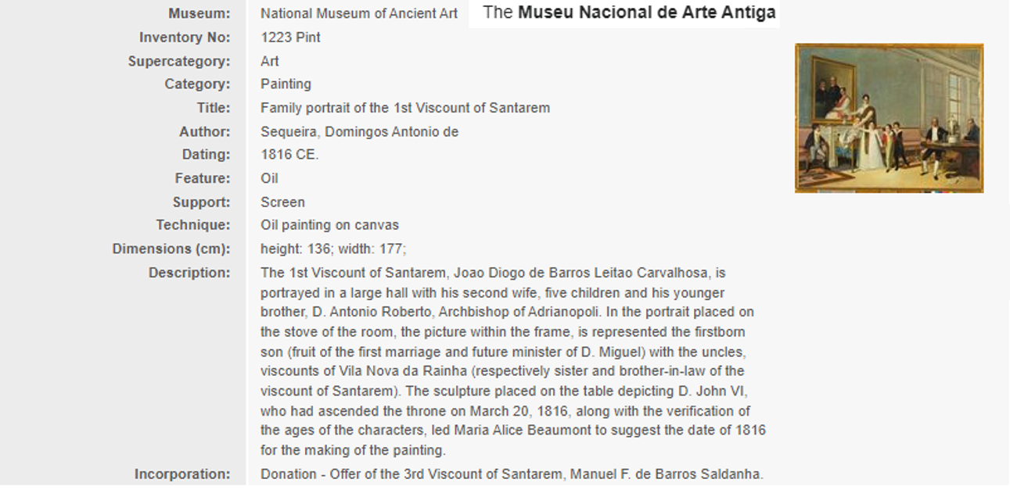Click the technique Oil painting on canvas

pyautogui.click(x=329, y=225)
